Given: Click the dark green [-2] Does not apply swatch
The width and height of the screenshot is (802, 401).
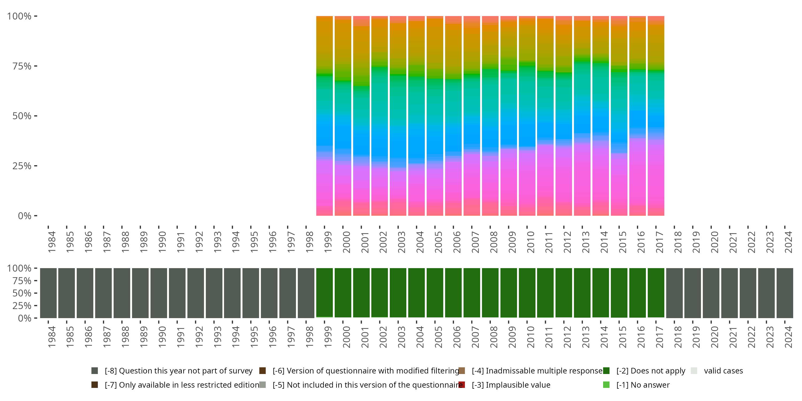Looking at the screenshot, I should (x=606, y=371).
